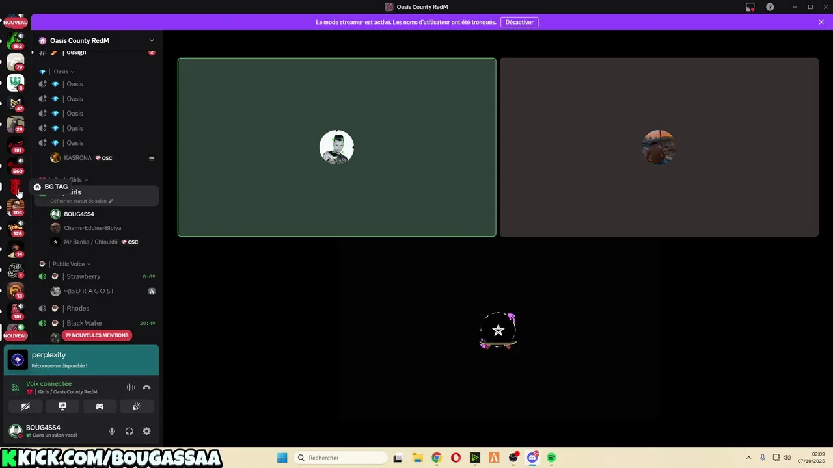Disconnect from voice with hang-up icon
833x468 pixels.
pyautogui.click(x=146, y=387)
